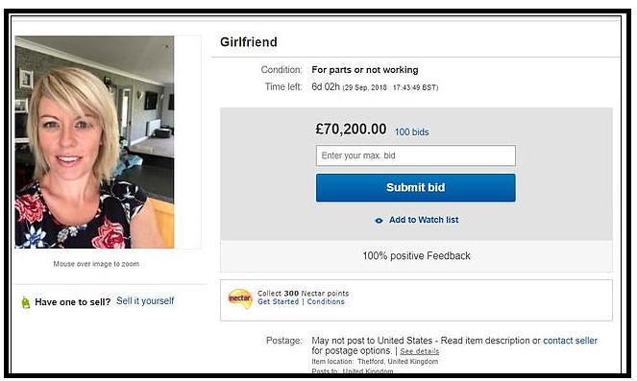Open the 100 bids history link
This screenshot has width=637, height=381.
[412, 131]
